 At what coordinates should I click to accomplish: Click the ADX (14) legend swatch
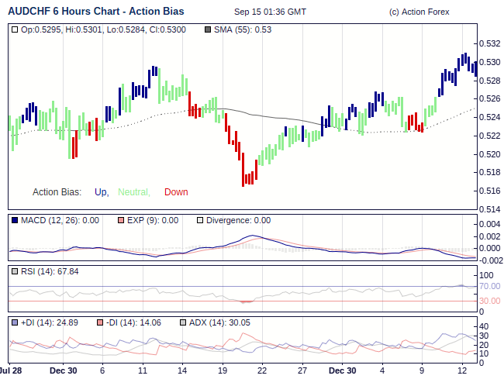tap(183, 322)
